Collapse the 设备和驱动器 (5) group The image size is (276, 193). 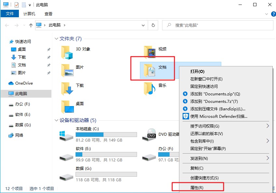[x=57, y=120]
